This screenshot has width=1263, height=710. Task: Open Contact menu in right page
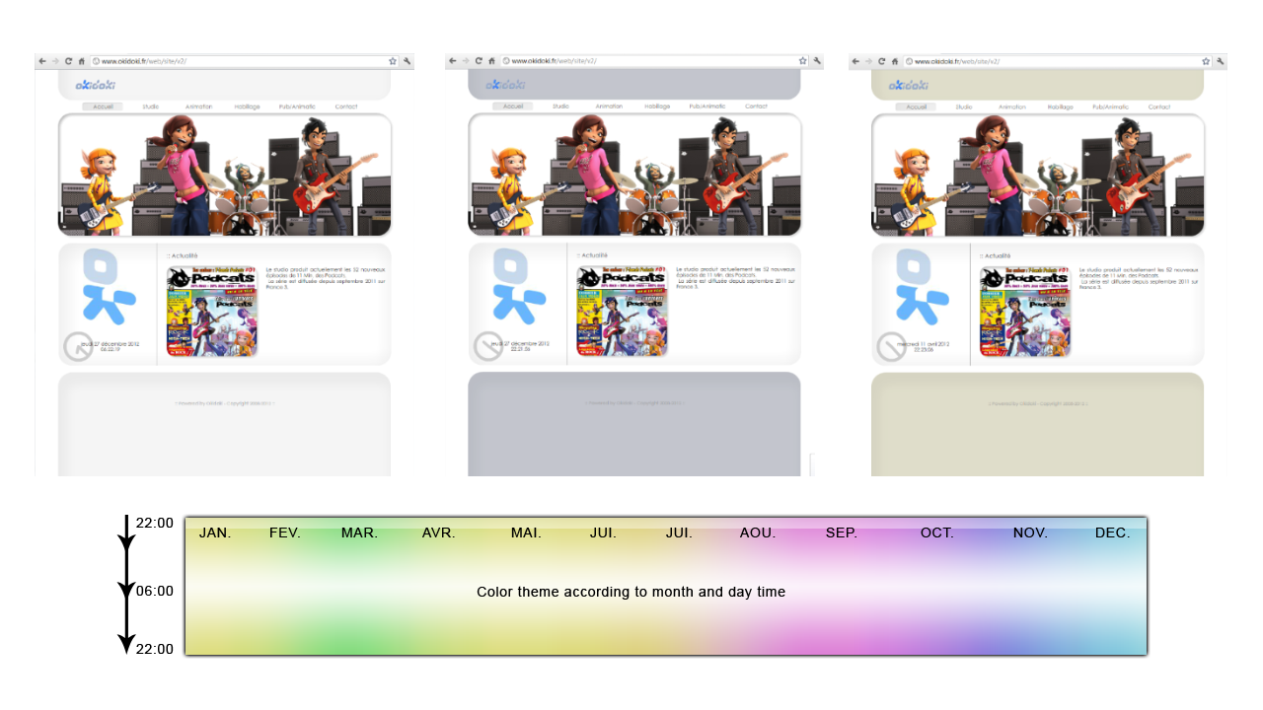tap(1159, 106)
